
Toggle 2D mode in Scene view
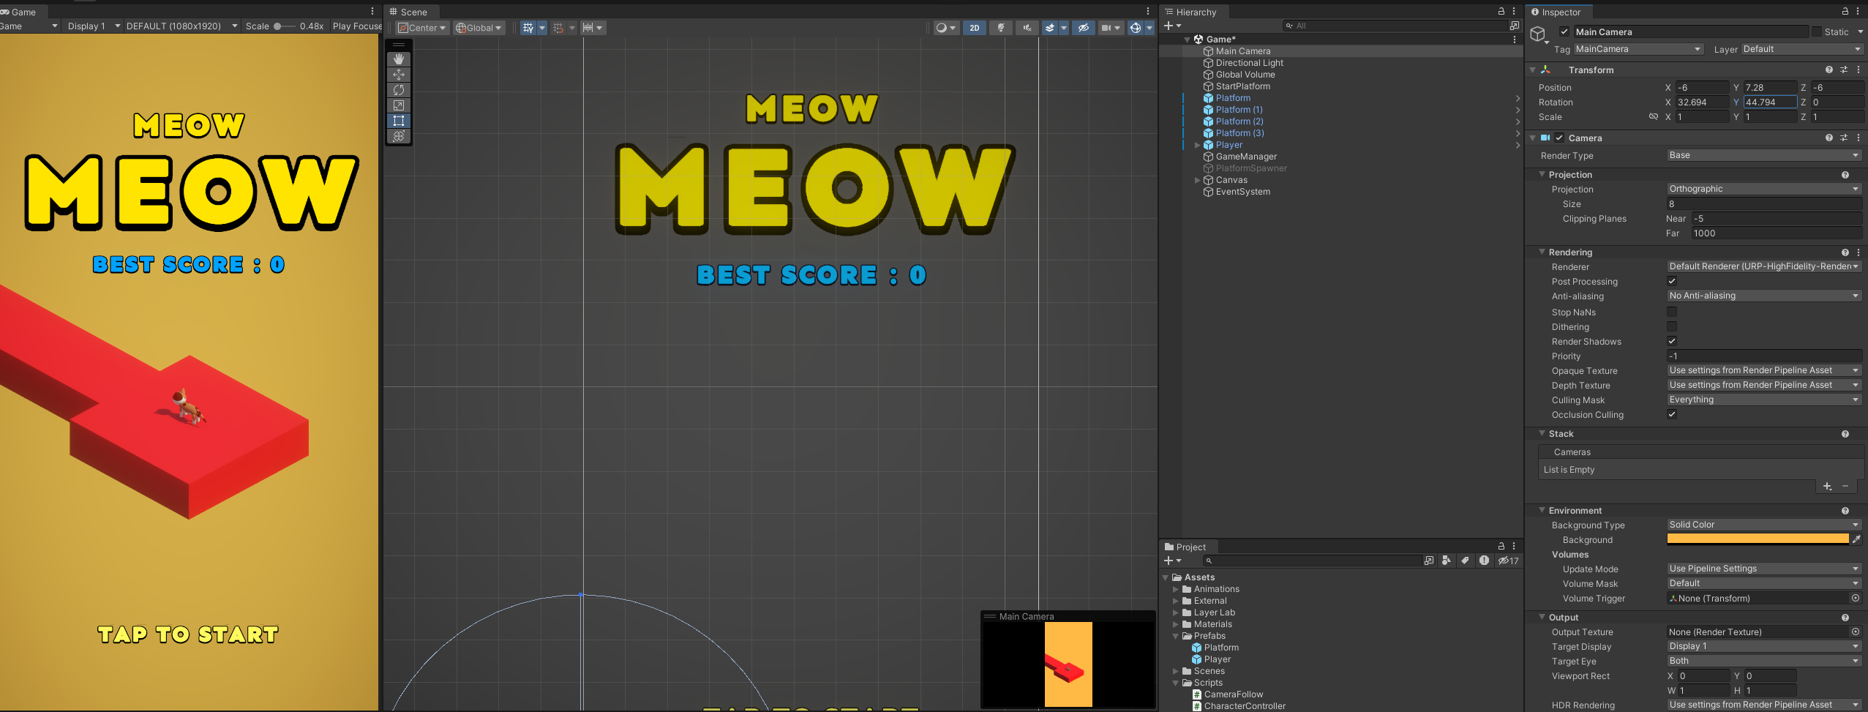pos(974,28)
